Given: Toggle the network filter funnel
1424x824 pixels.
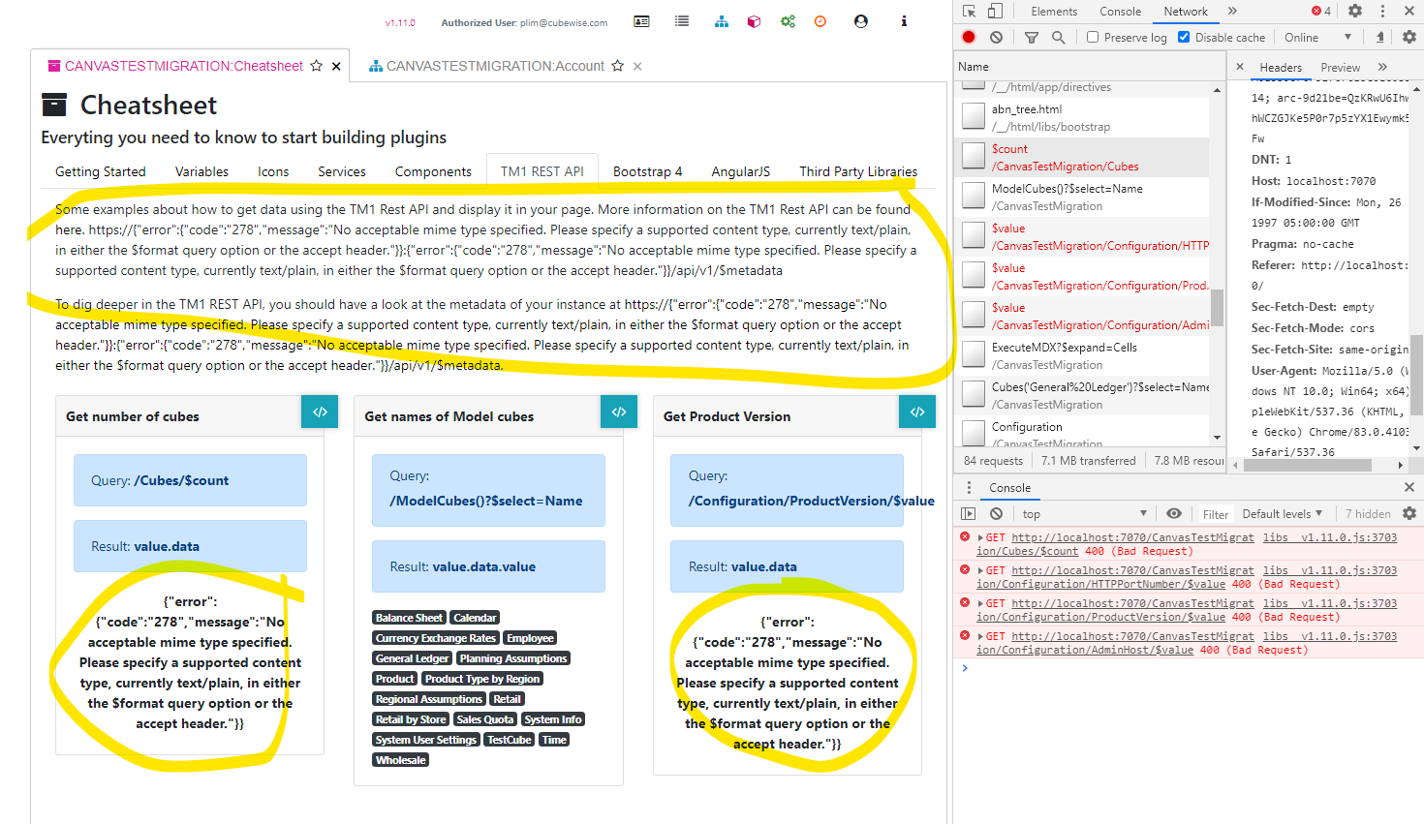Looking at the screenshot, I should (x=1032, y=37).
